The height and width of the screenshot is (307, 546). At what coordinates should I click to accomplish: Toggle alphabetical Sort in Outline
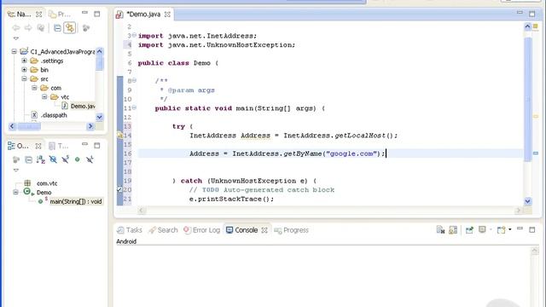tap(41, 159)
